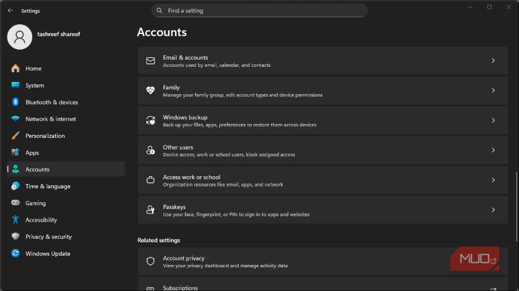Click the Account privacy shield icon

[151, 261]
